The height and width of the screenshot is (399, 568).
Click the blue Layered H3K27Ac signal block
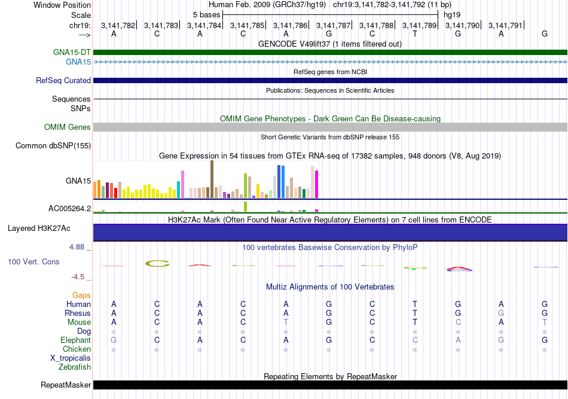(x=330, y=233)
